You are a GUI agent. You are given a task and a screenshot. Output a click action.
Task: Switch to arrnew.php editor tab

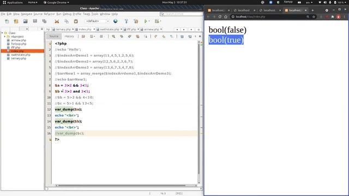coord(152,29)
